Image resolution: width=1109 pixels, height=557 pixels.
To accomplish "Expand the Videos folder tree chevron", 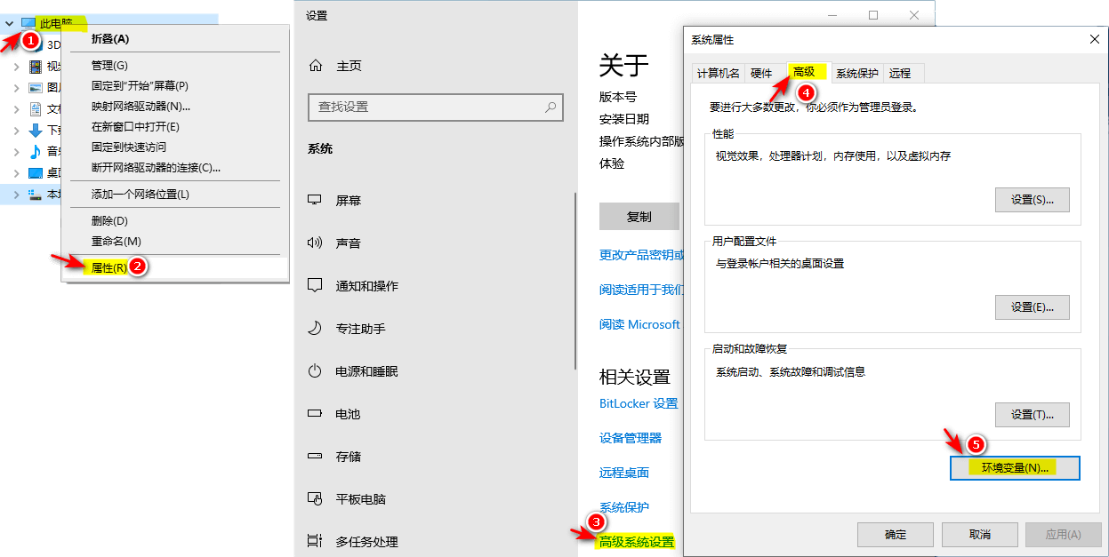I will 16,67.
